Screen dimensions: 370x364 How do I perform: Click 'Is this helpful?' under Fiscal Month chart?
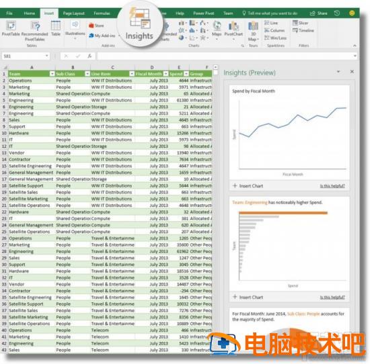(332, 186)
